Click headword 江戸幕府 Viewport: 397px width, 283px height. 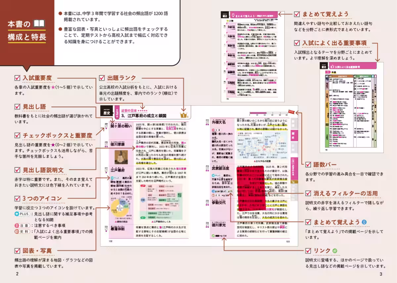[117, 170]
